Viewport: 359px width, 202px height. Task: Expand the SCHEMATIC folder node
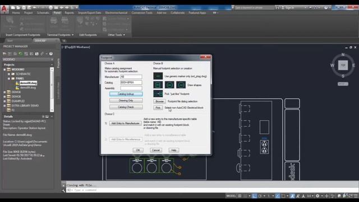[9, 74]
